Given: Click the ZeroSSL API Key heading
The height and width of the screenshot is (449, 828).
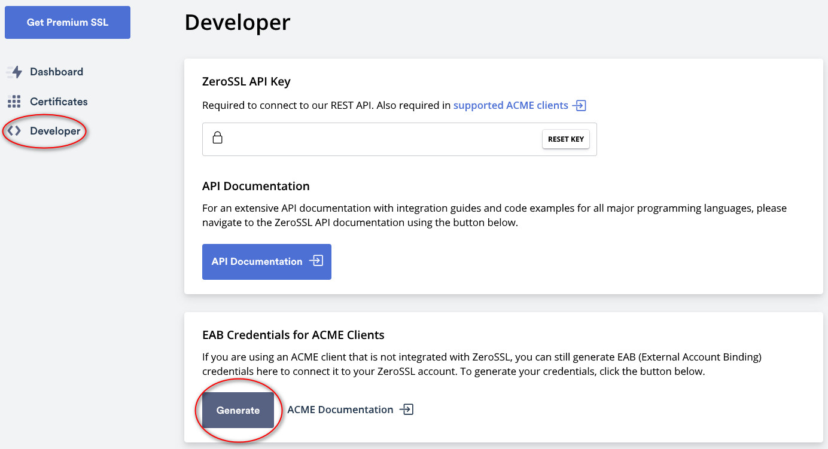Looking at the screenshot, I should [246, 82].
